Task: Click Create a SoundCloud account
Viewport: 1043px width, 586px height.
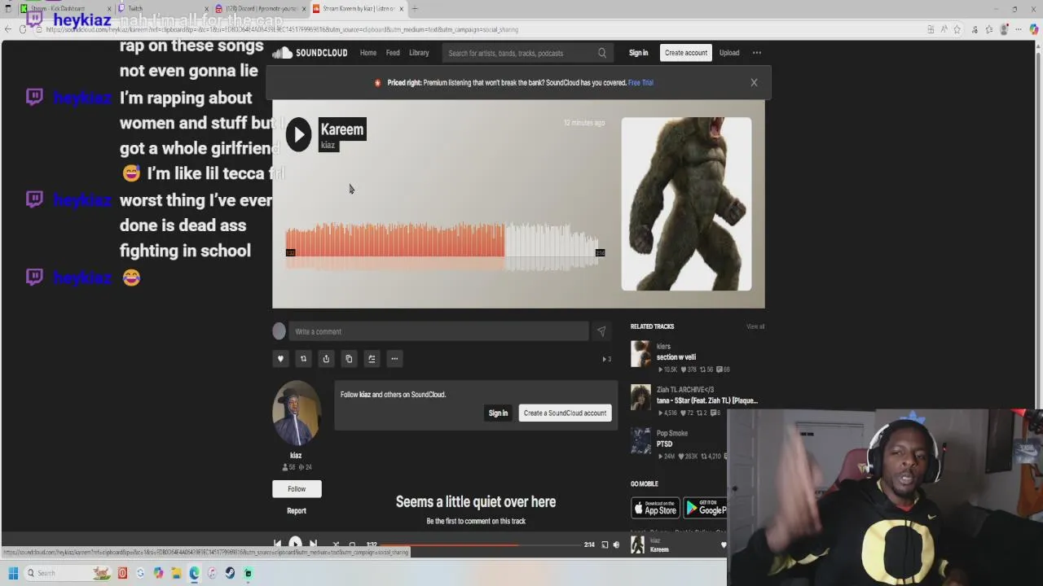Action: (x=565, y=413)
